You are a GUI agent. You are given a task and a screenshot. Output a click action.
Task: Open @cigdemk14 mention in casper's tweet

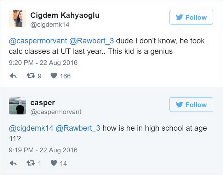[31, 128]
